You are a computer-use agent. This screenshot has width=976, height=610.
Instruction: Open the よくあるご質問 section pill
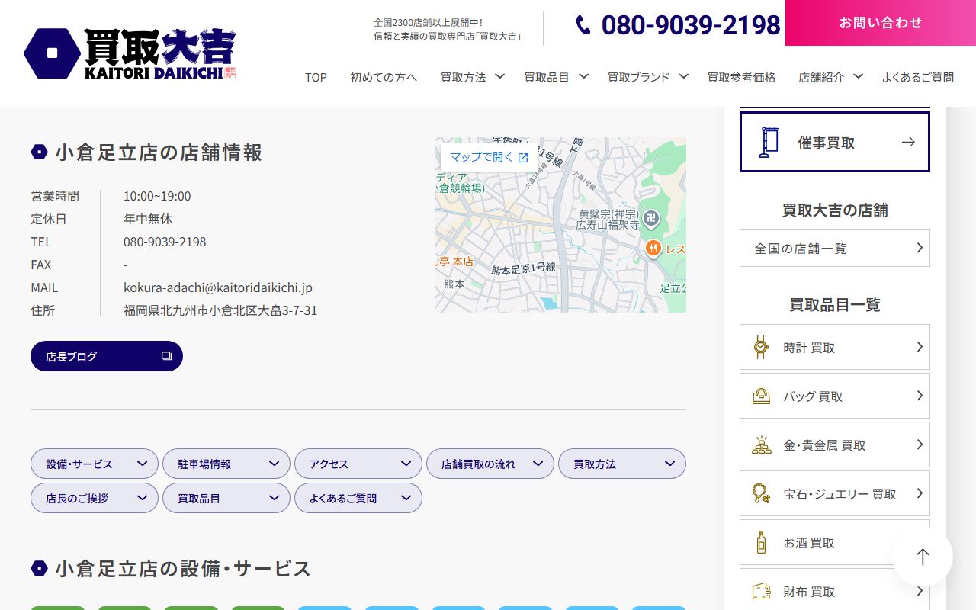(358, 498)
